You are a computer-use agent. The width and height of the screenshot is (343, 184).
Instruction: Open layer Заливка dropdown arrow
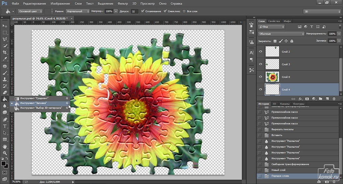339,41
